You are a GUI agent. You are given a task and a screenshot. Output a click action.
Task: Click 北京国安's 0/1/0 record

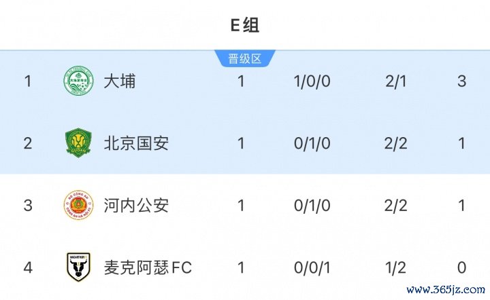coord(312,144)
